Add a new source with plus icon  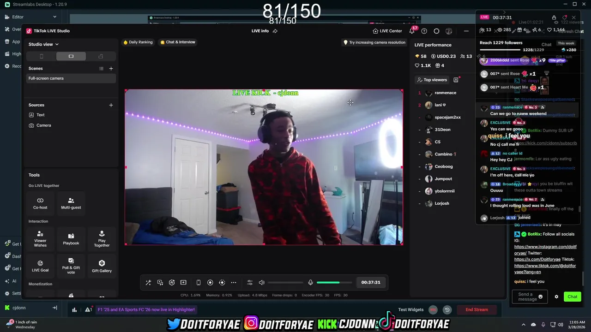coord(111,105)
